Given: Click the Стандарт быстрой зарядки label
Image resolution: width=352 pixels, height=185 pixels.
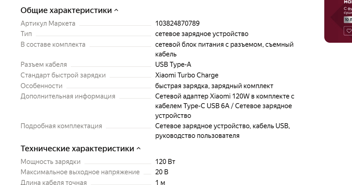Looking at the screenshot, I should tap(63, 75).
